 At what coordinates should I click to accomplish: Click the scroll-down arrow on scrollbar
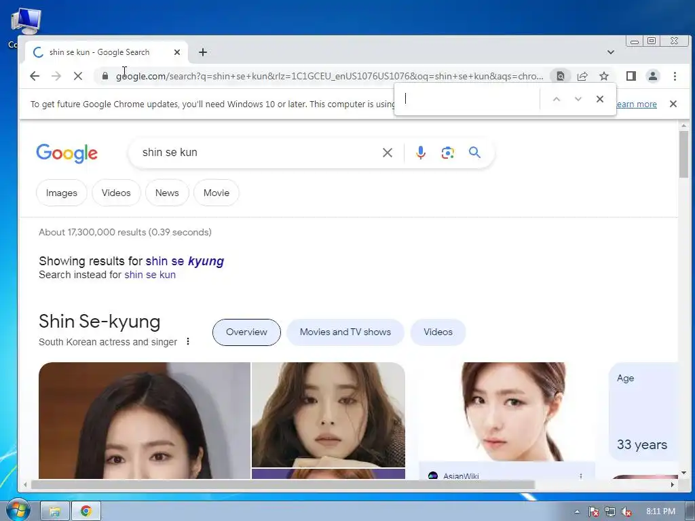pos(683,473)
